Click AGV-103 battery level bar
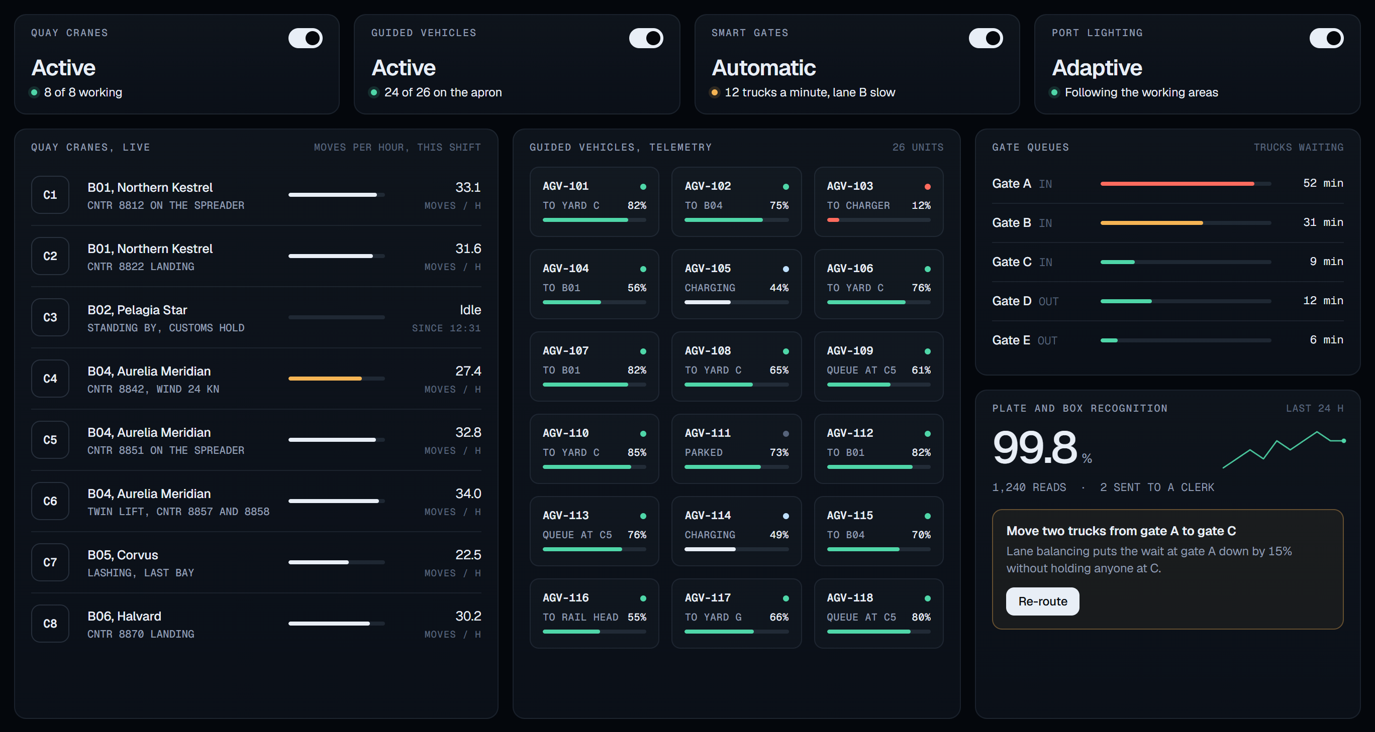The image size is (1375, 732). coord(878,220)
